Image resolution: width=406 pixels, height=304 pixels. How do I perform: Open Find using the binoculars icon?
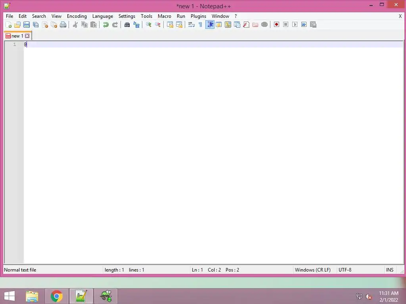click(x=127, y=25)
